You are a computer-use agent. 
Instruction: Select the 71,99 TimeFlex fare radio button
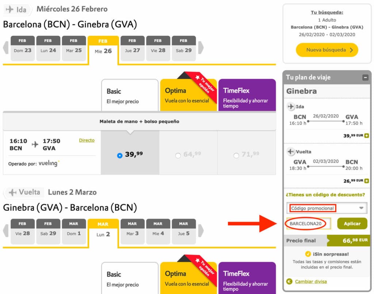point(236,155)
